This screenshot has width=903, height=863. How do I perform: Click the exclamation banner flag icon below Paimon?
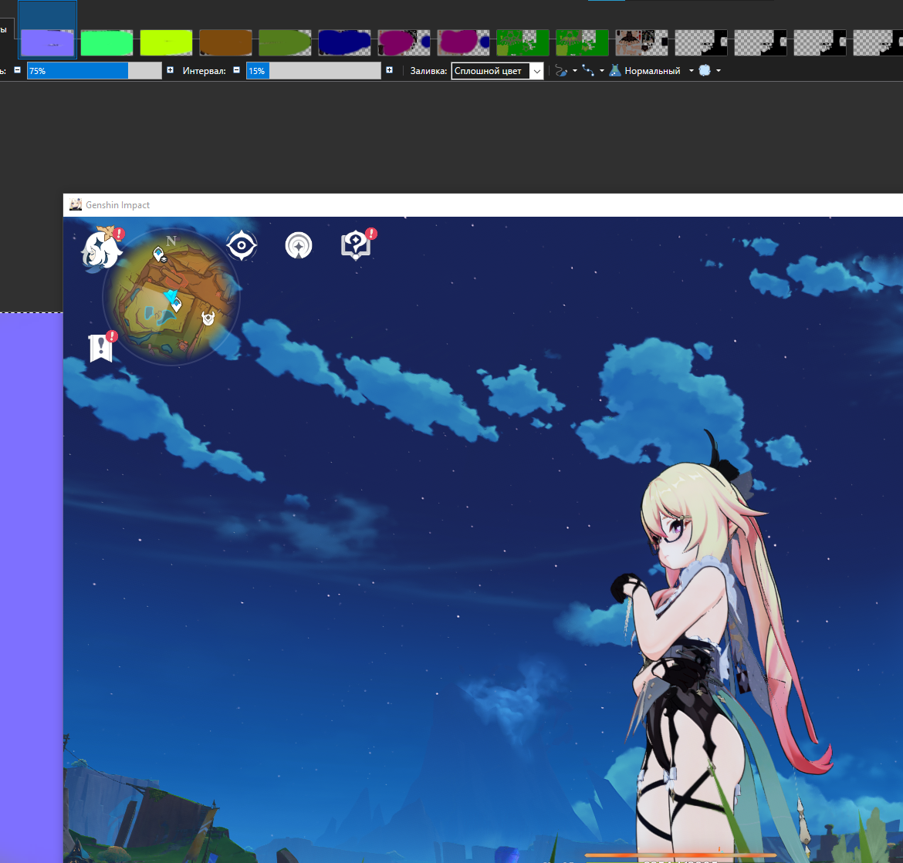click(x=101, y=348)
